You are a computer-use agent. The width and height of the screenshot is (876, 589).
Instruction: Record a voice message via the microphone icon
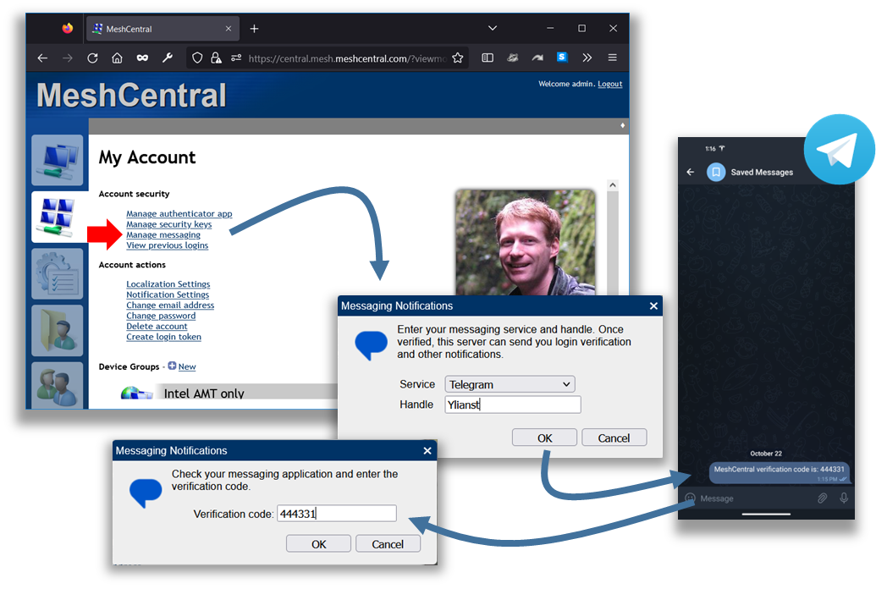[844, 498]
